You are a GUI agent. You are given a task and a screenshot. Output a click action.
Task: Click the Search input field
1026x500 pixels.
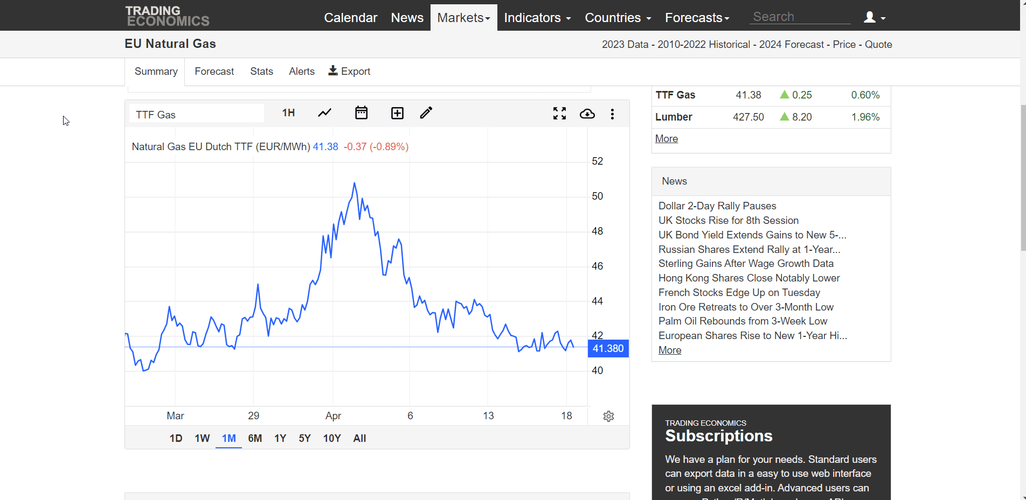[800, 17]
